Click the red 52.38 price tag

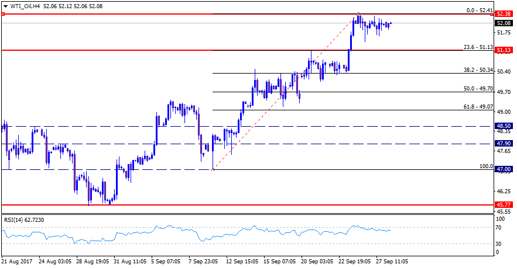(504, 13)
